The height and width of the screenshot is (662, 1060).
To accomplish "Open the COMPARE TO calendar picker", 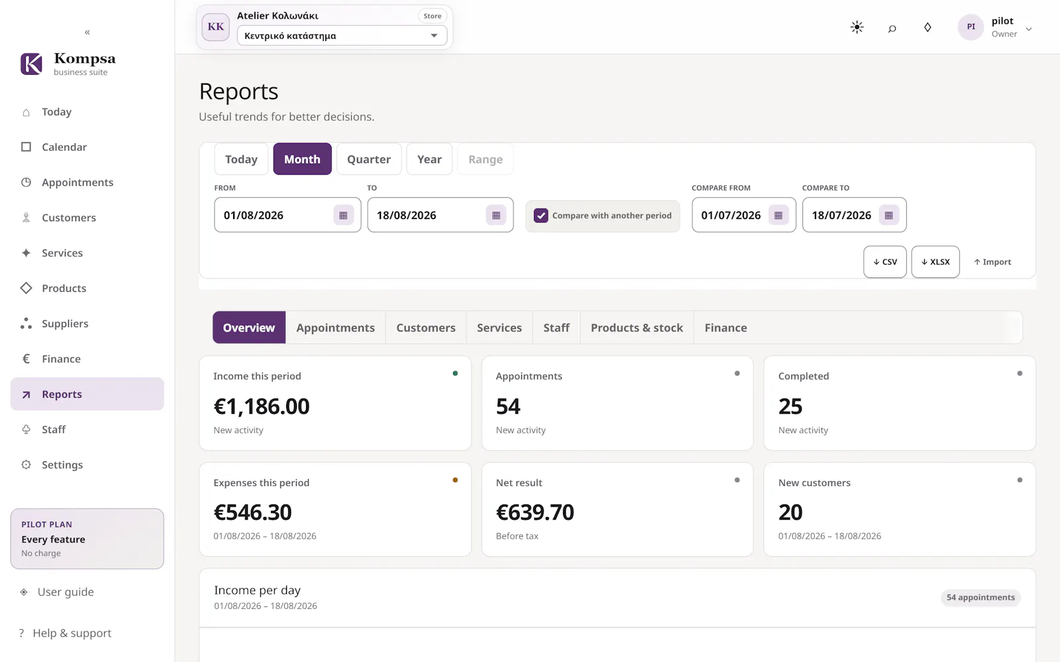I will [889, 215].
